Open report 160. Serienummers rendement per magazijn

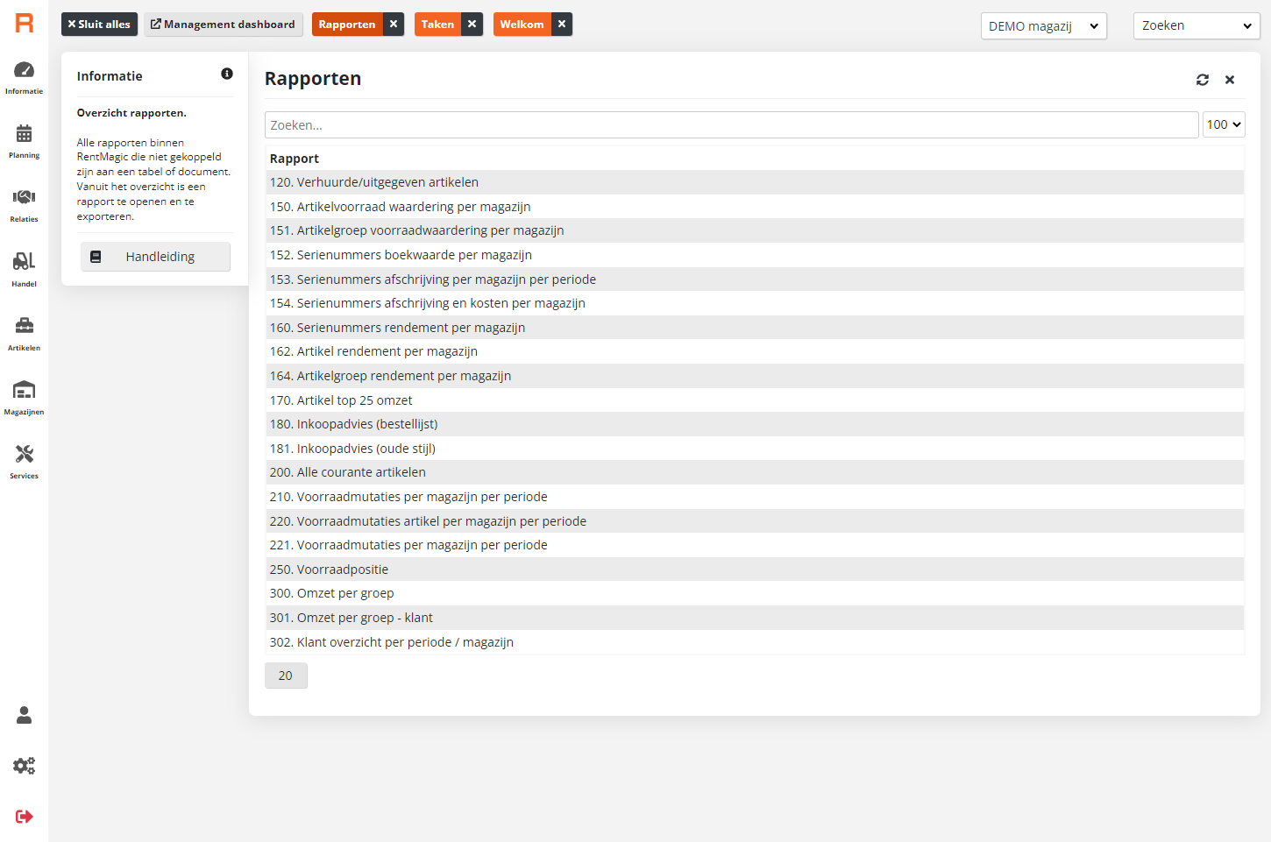point(755,328)
